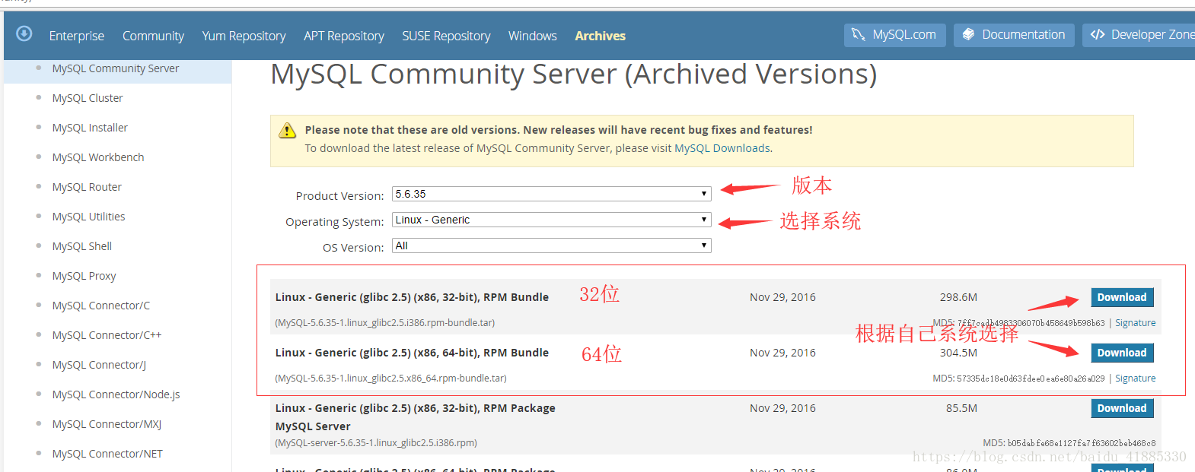Open MySQL Connector/MXJ in sidebar
The image size is (1195, 472).
tap(107, 424)
